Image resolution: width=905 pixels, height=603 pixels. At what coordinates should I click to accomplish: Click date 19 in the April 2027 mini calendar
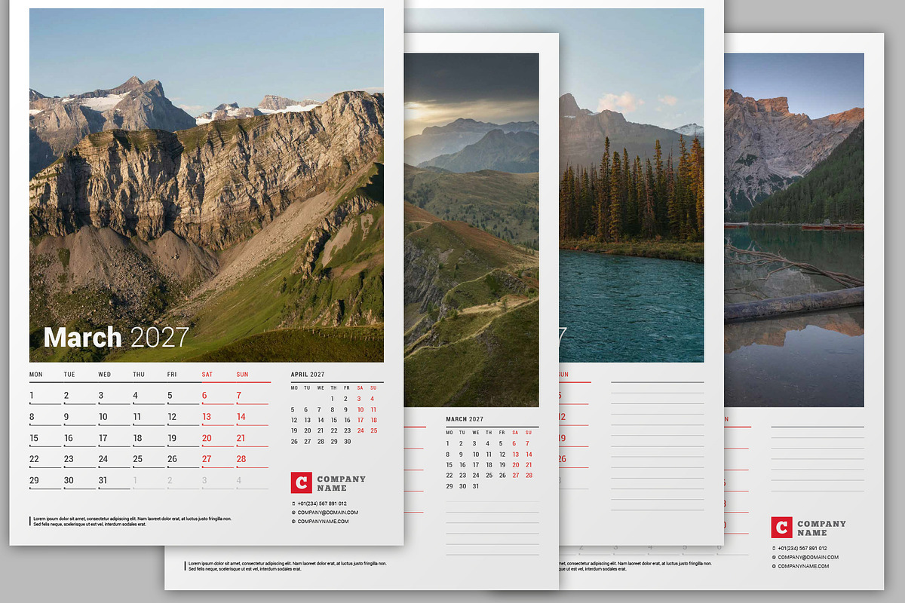click(295, 431)
